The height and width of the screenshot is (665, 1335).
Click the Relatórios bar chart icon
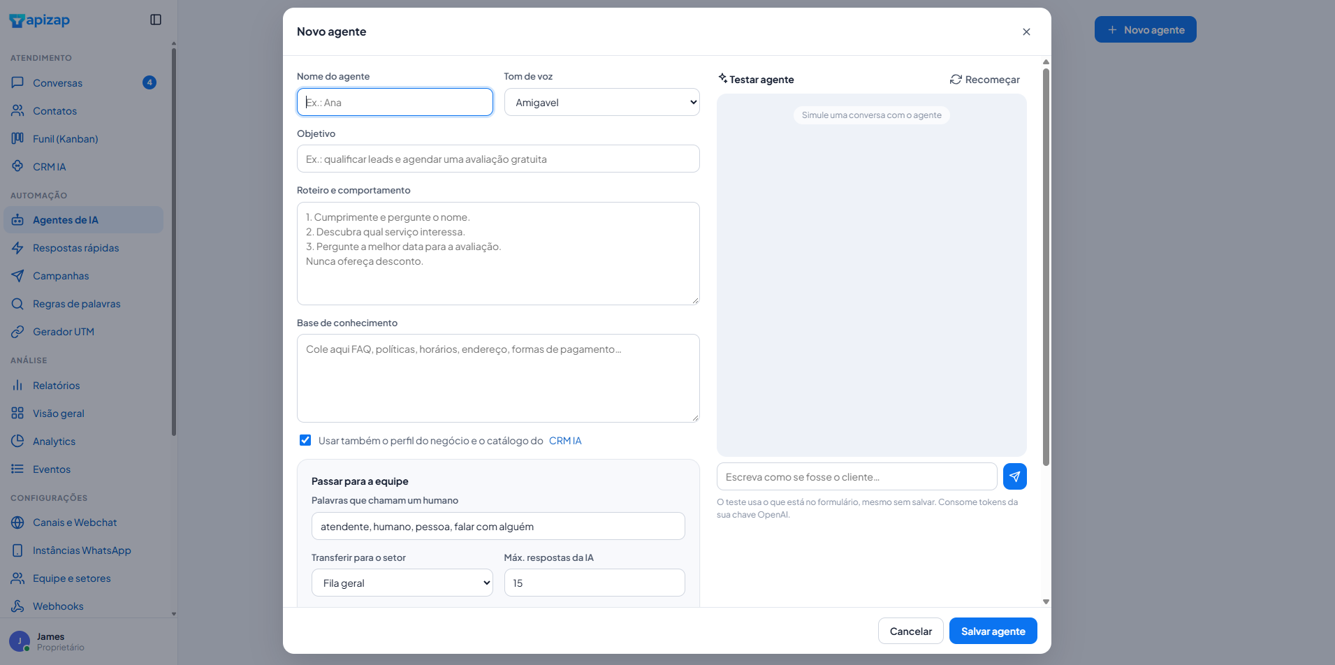pyautogui.click(x=17, y=385)
